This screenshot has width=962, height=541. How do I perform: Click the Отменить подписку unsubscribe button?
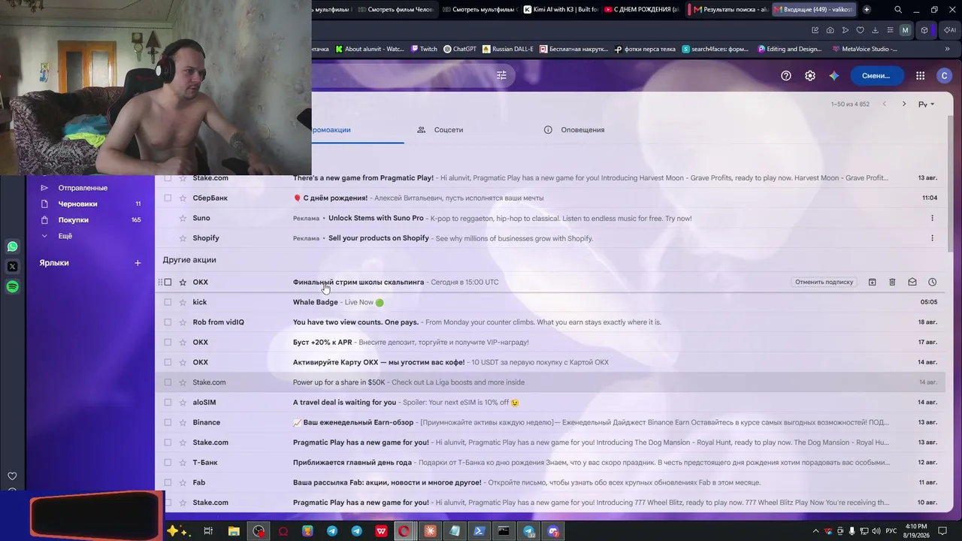824,282
